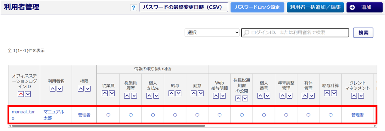
Task: Sort 権限 column descending
Action: 88,89
